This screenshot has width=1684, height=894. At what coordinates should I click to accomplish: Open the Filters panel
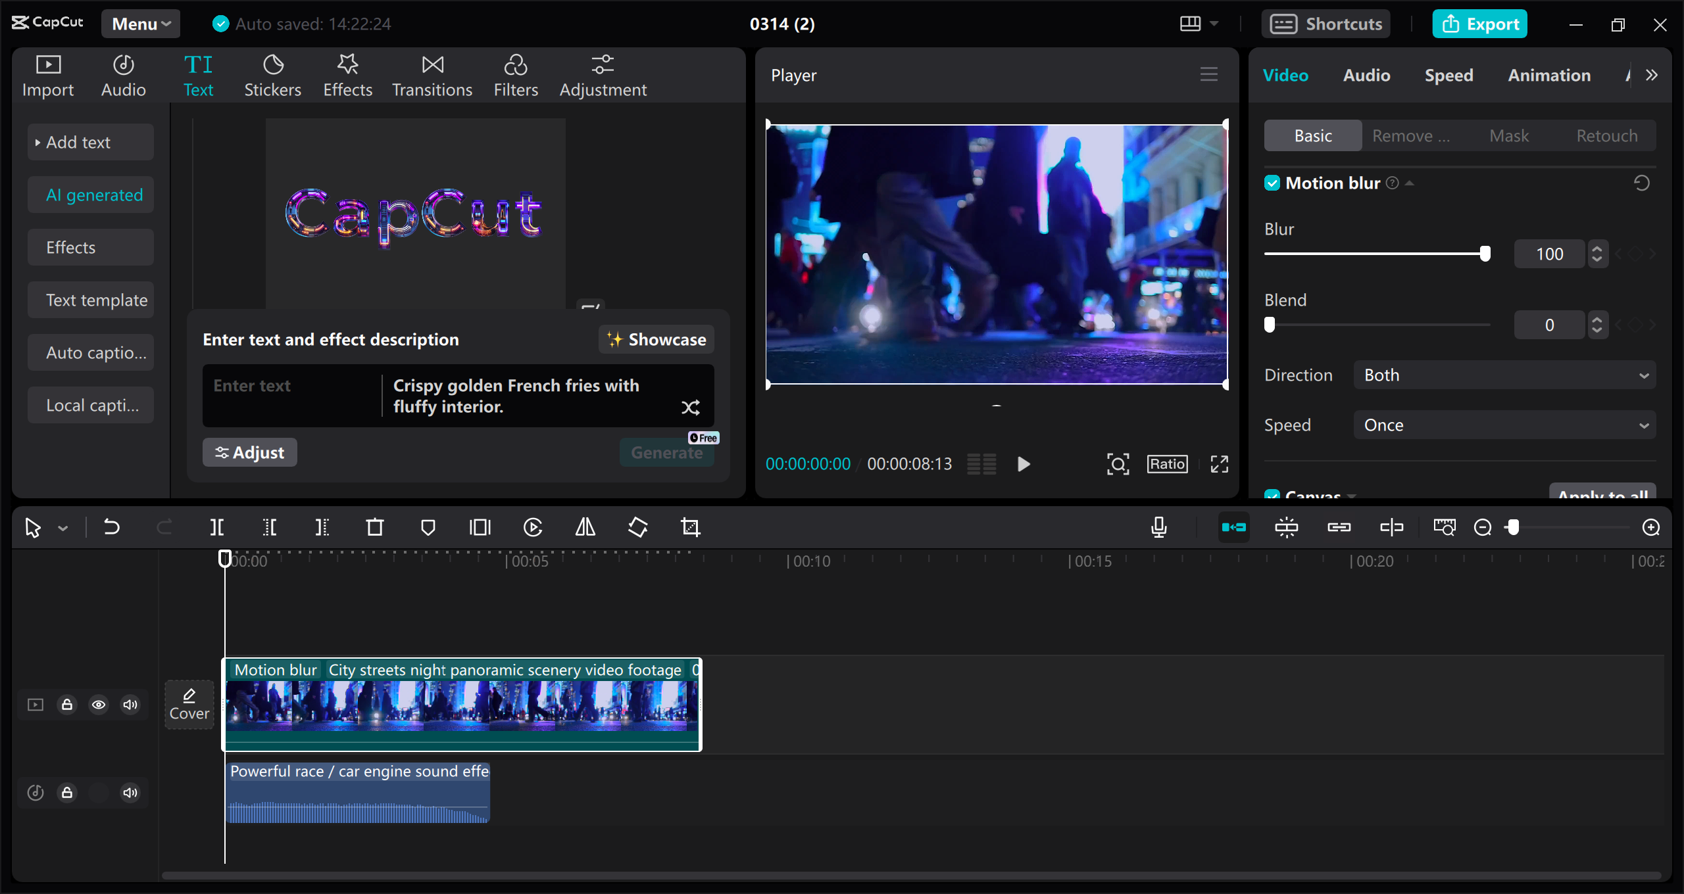click(x=516, y=74)
